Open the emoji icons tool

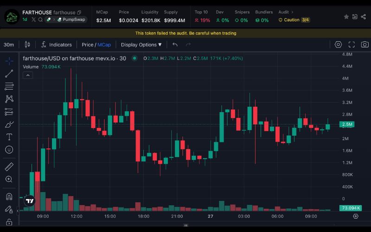pos(9,149)
